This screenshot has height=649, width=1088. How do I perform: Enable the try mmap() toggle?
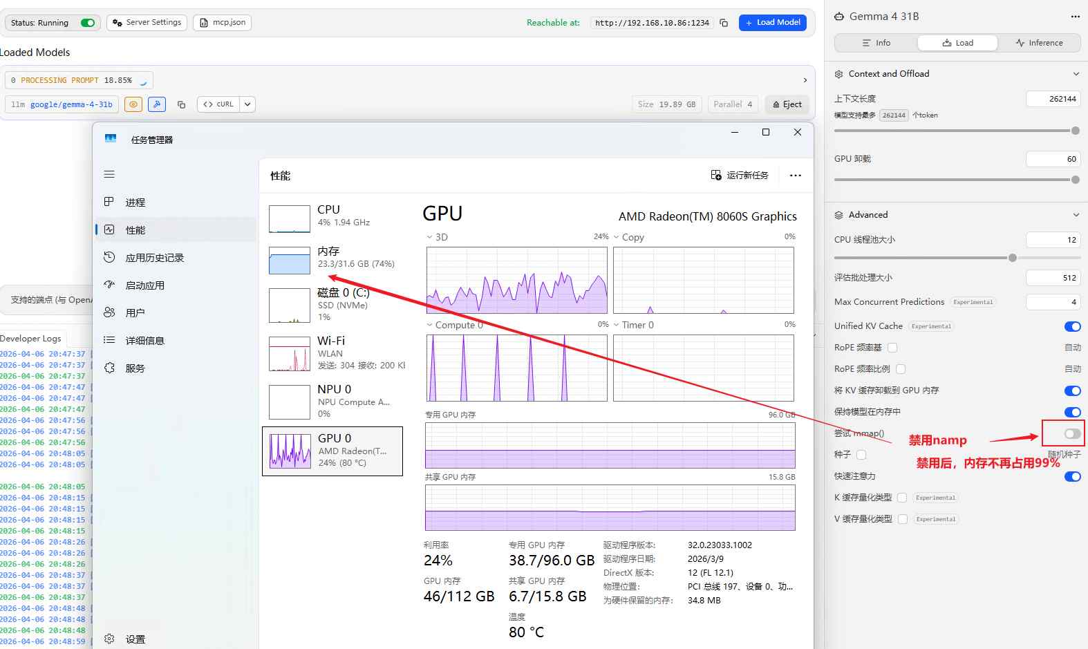point(1072,433)
